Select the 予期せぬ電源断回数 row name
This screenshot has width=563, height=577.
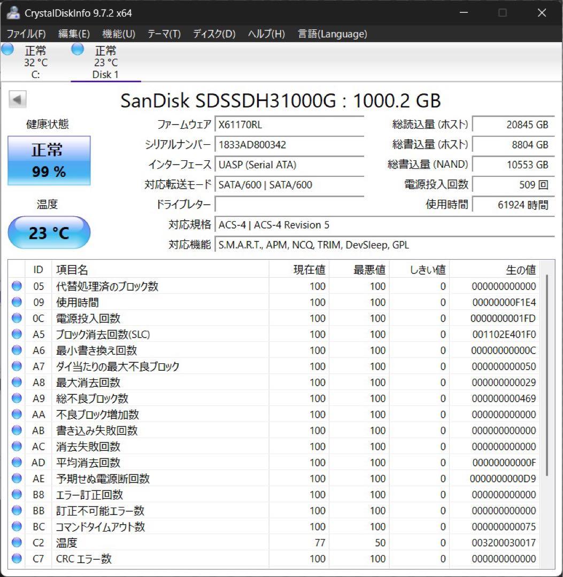coord(103,478)
